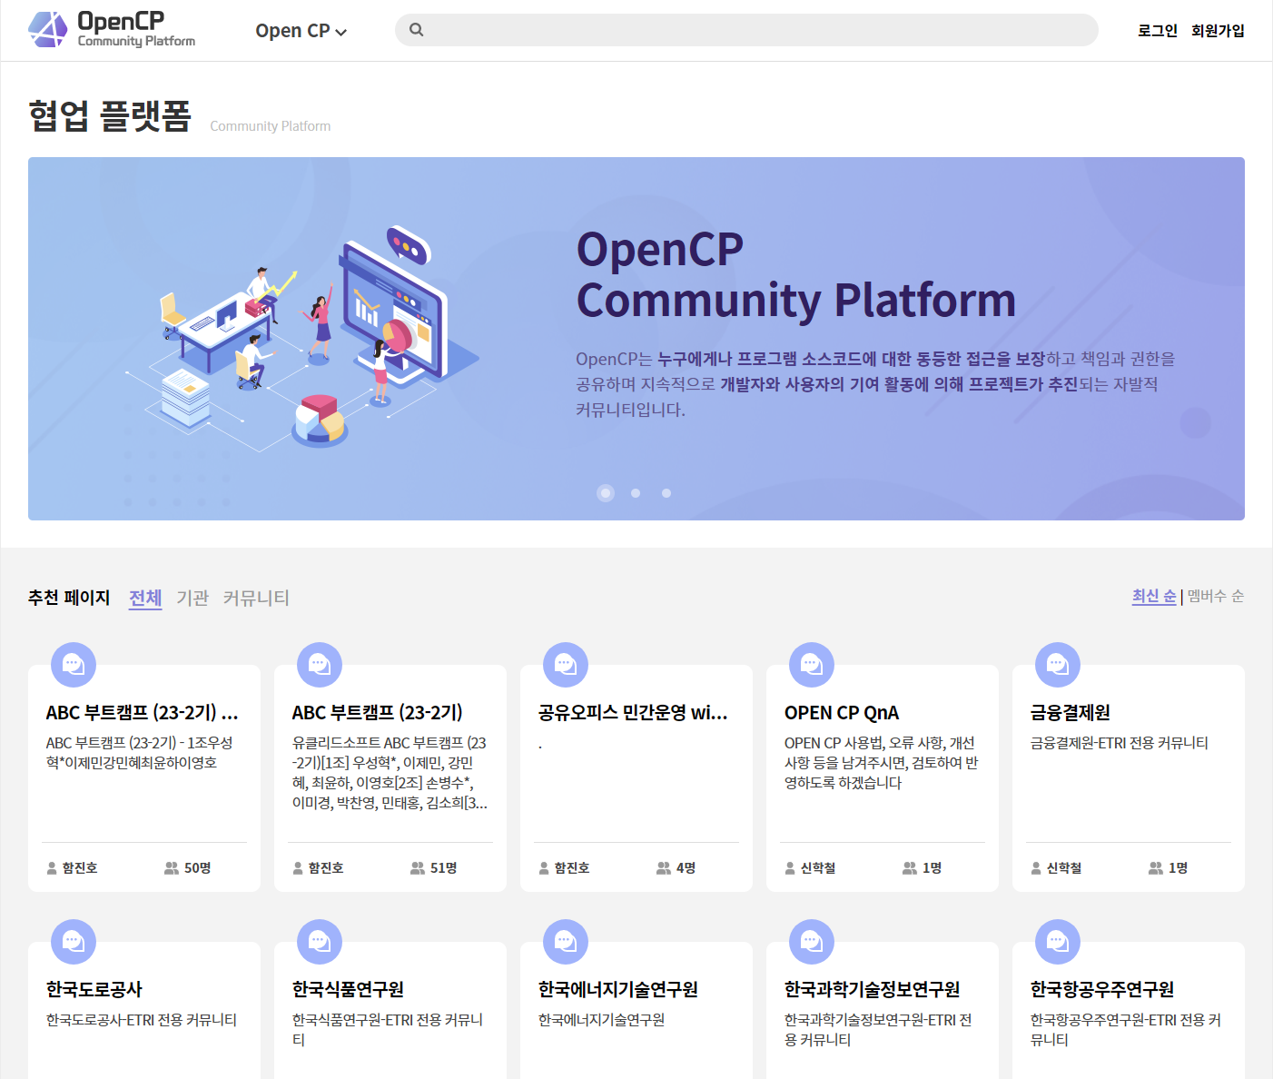Go to the third banner slide dot
The image size is (1273, 1079).
666,493
